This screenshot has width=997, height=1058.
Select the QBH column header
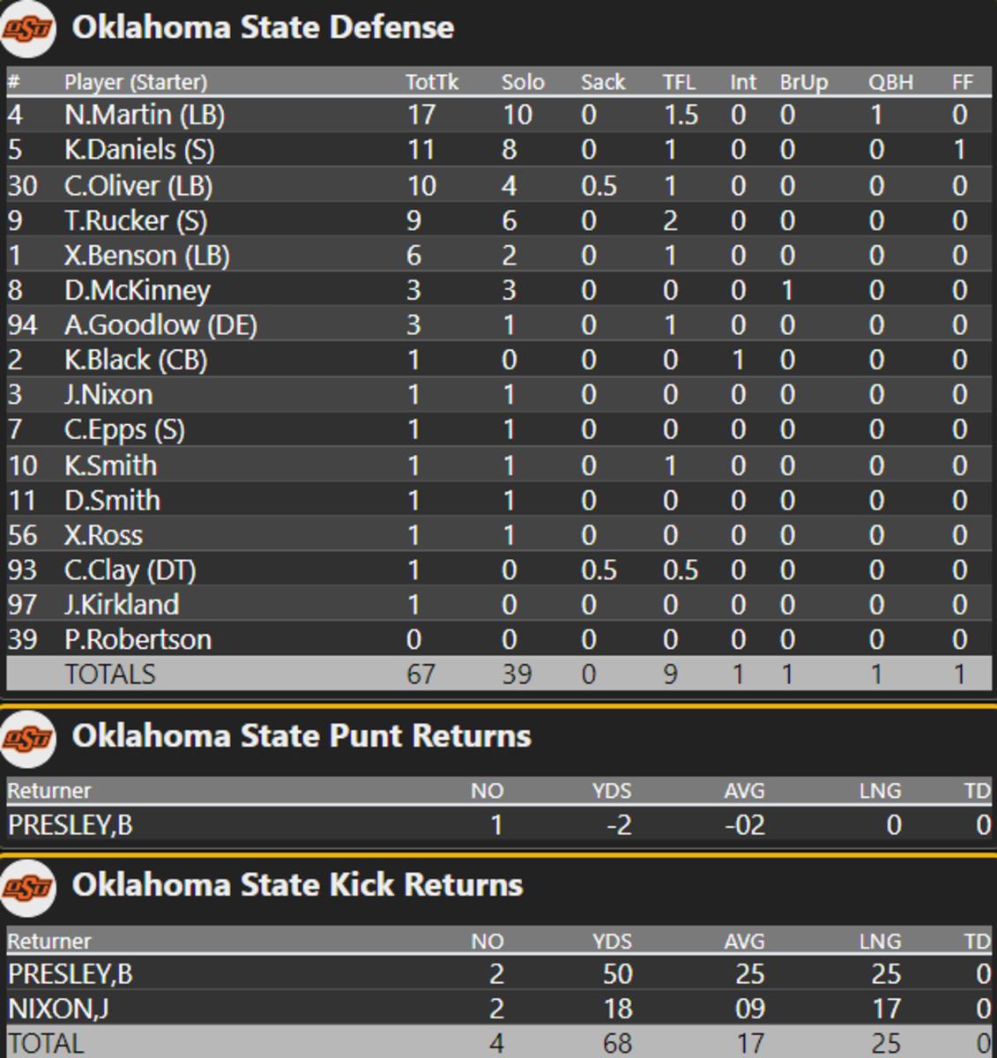889,82
